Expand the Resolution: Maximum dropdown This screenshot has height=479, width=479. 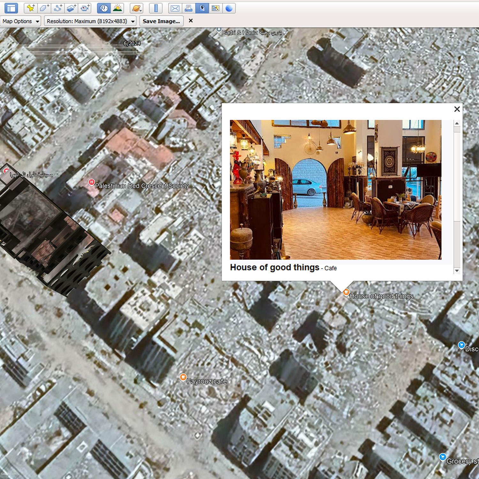[90, 21]
